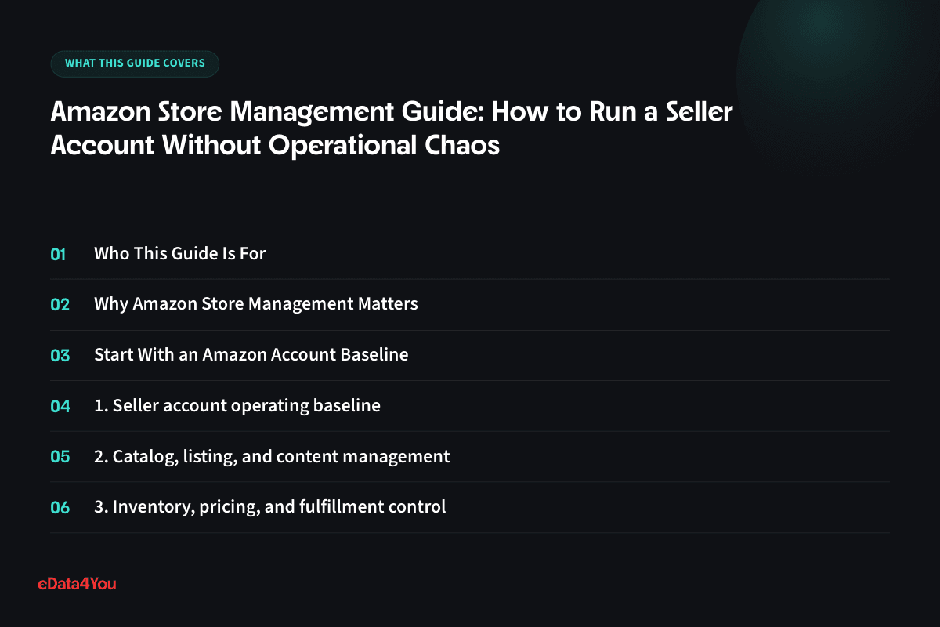940x627 pixels.
Task: Select 'Start With an Amazon Account Baseline'
Action: 251,354
